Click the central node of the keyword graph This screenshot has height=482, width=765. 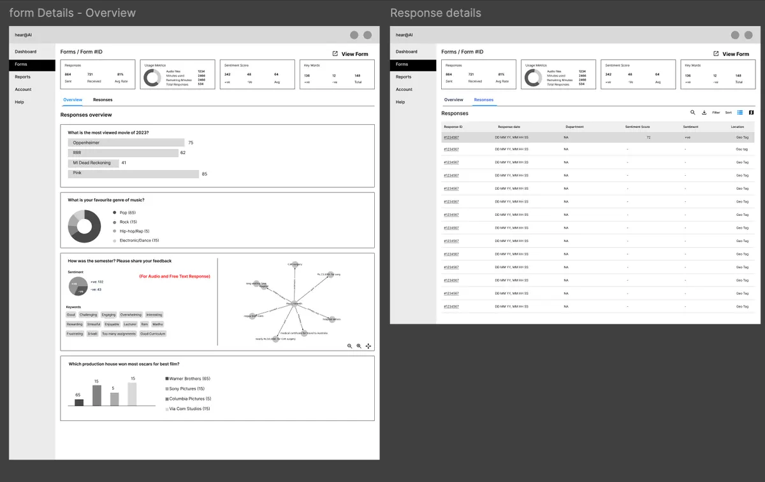[293, 304]
